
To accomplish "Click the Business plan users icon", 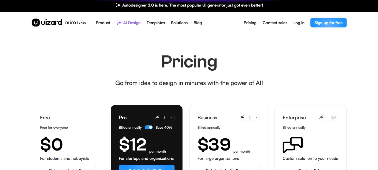I will 242,117.
